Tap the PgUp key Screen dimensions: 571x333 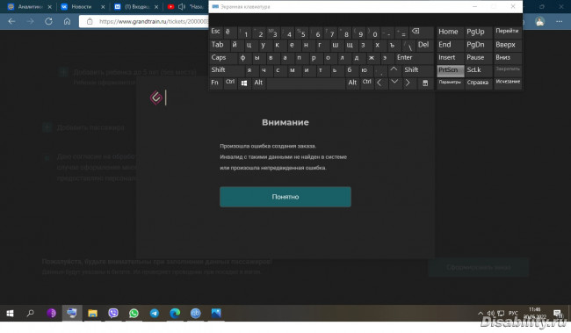click(478, 32)
